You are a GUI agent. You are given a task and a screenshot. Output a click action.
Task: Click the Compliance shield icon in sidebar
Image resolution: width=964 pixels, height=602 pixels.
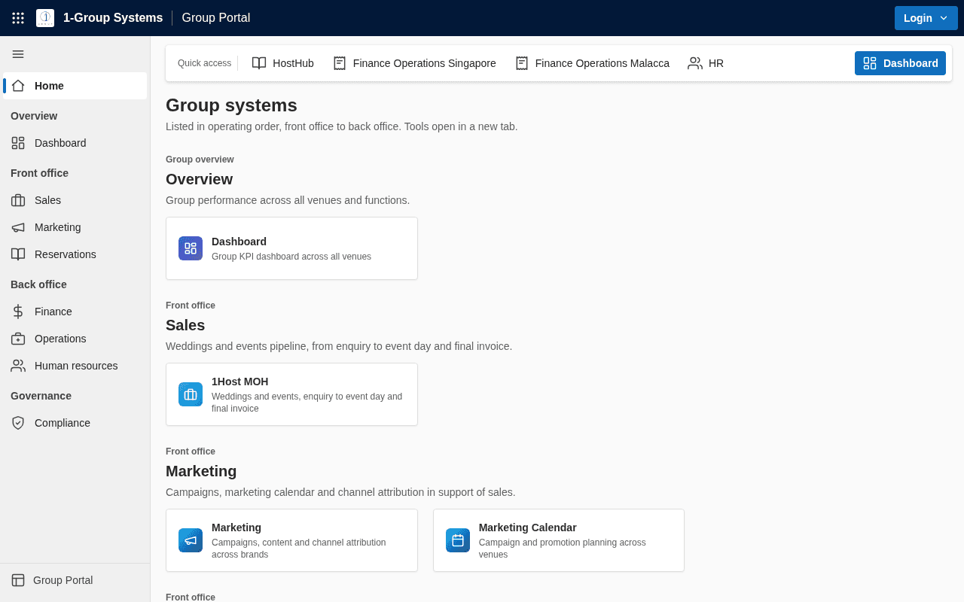click(18, 423)
